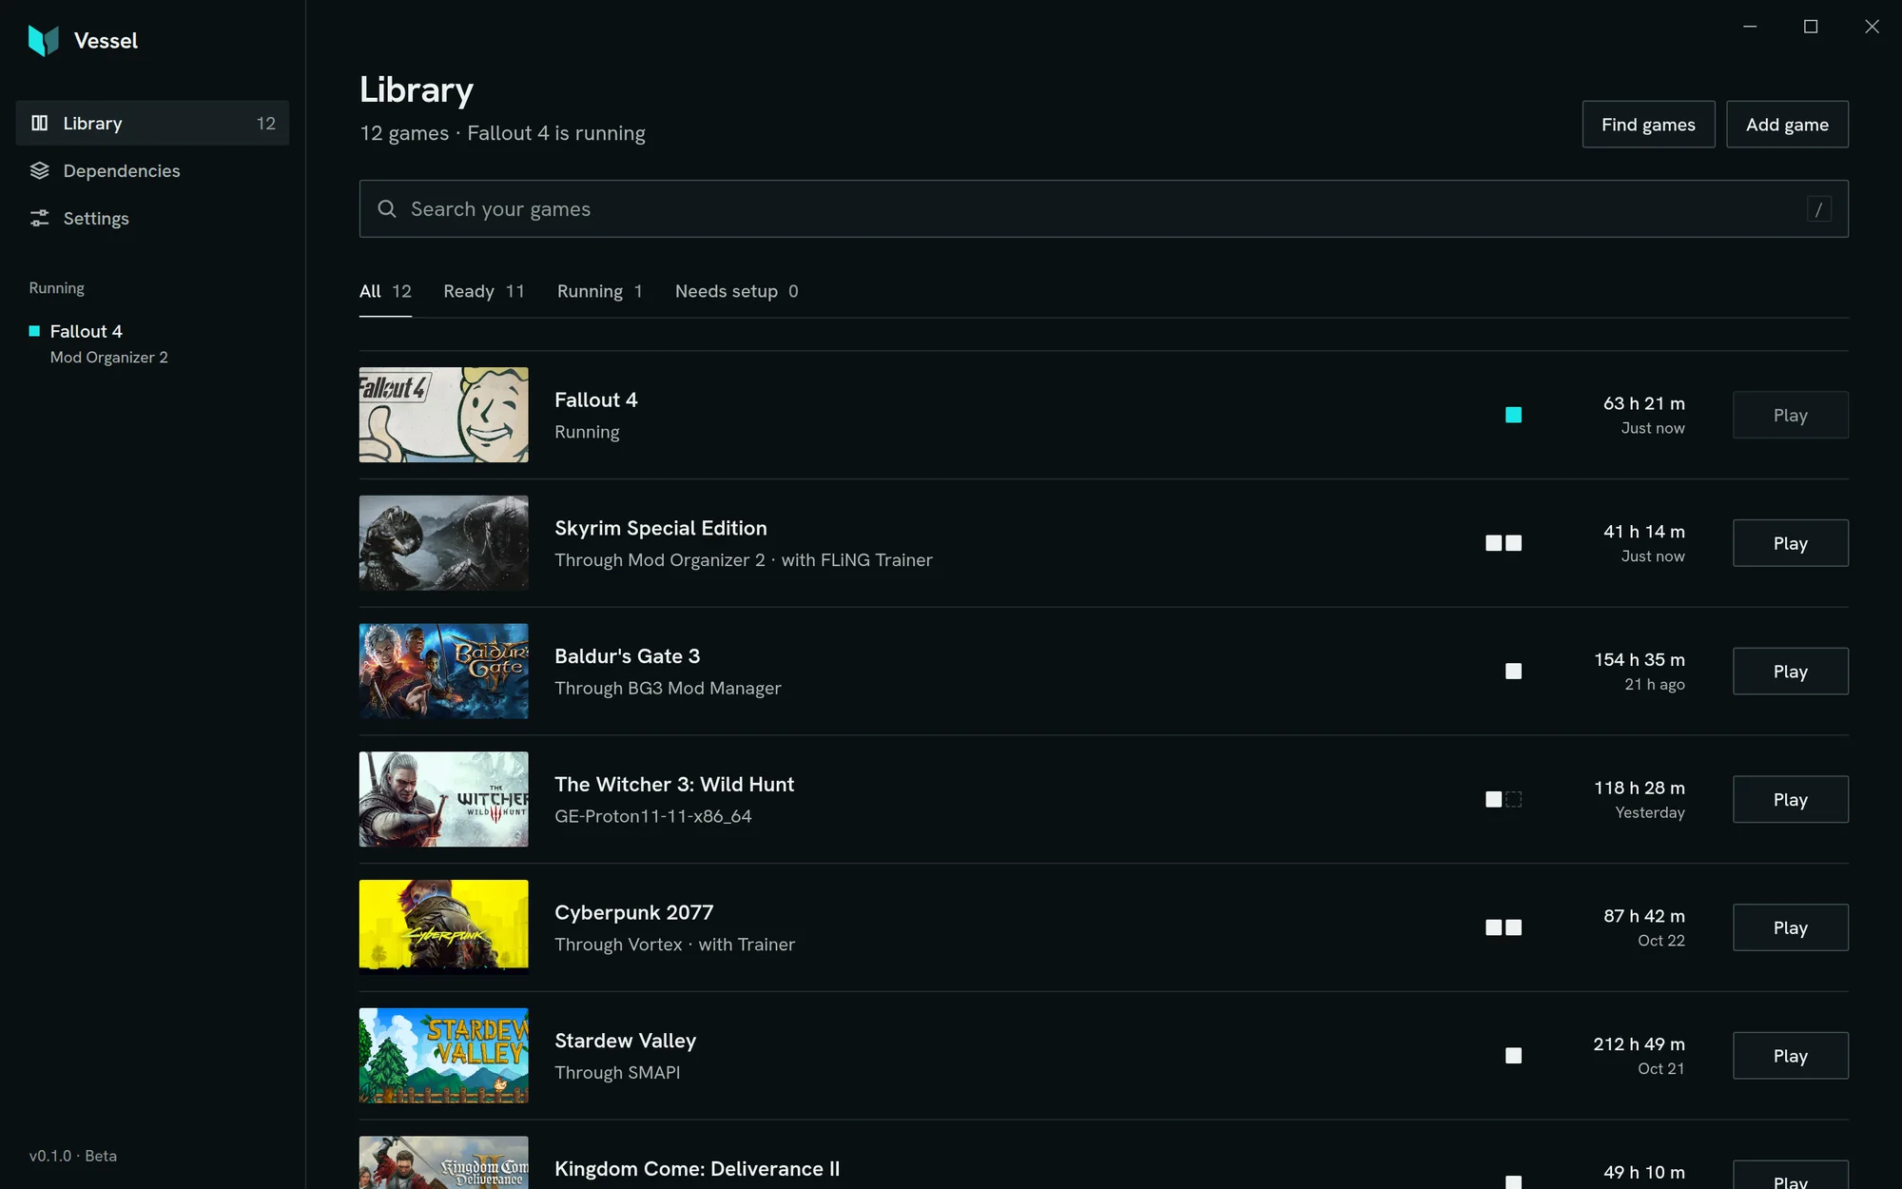Click the Witcher 3 status squares

tap(1504, 799)
